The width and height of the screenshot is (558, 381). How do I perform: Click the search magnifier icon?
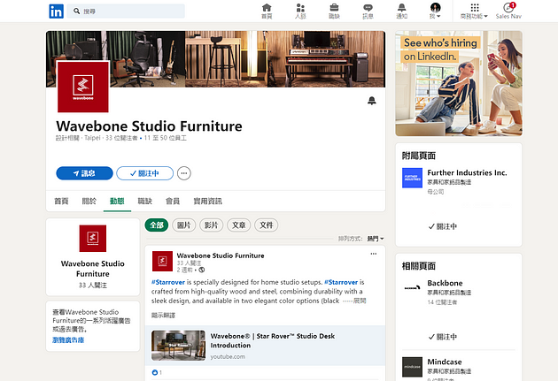tap(76, 11)
